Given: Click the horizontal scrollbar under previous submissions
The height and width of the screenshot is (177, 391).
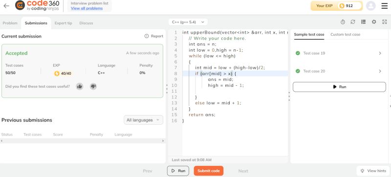Looking at the screenshot, I should [83, 141].
